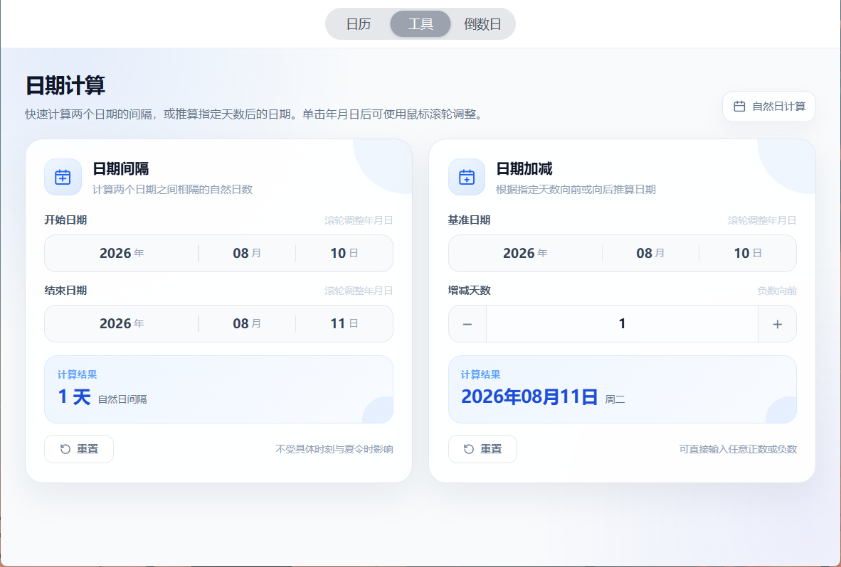Select the base date day 10
The height and width of the screenshot is (567, 841).
coord(748,253)
